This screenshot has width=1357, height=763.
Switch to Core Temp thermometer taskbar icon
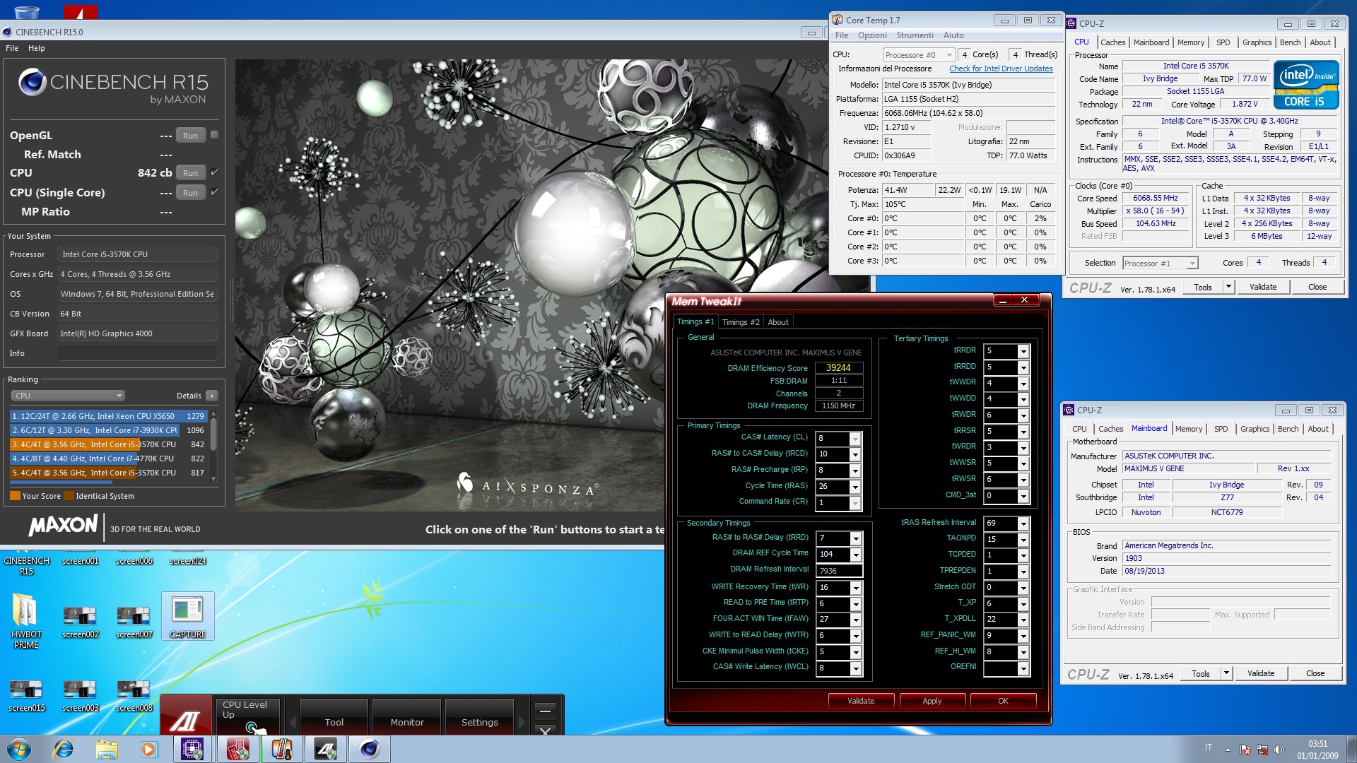pyautogui.click(x=282, y=749)
